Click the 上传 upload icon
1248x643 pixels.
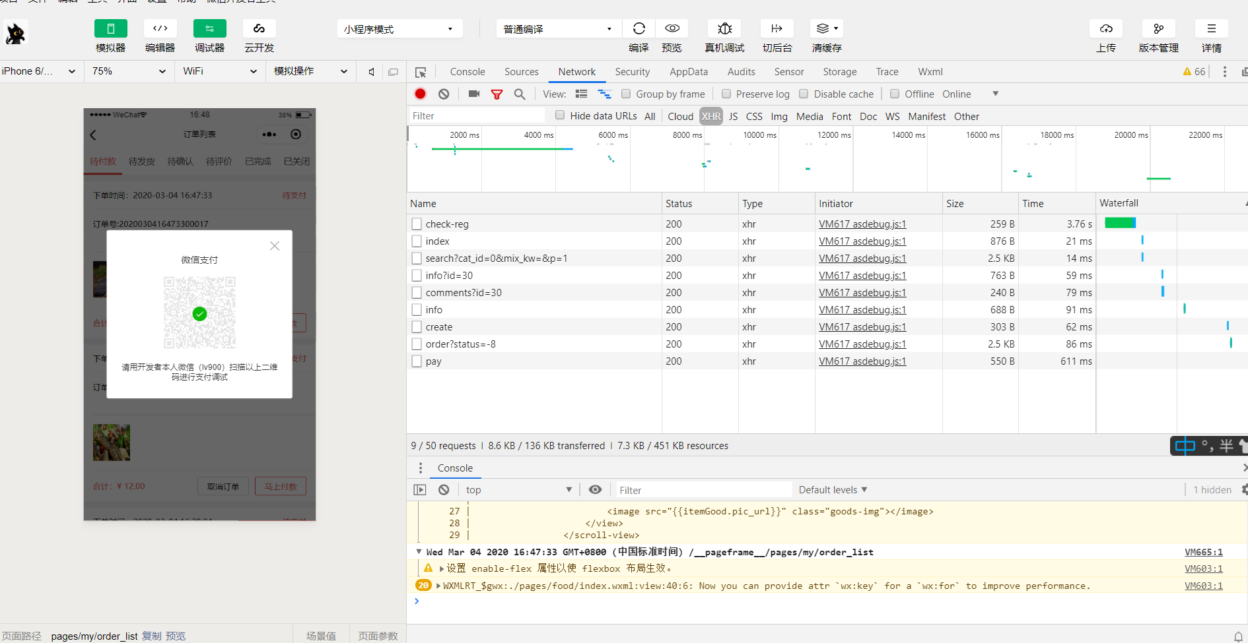(x=1106, y=28)
